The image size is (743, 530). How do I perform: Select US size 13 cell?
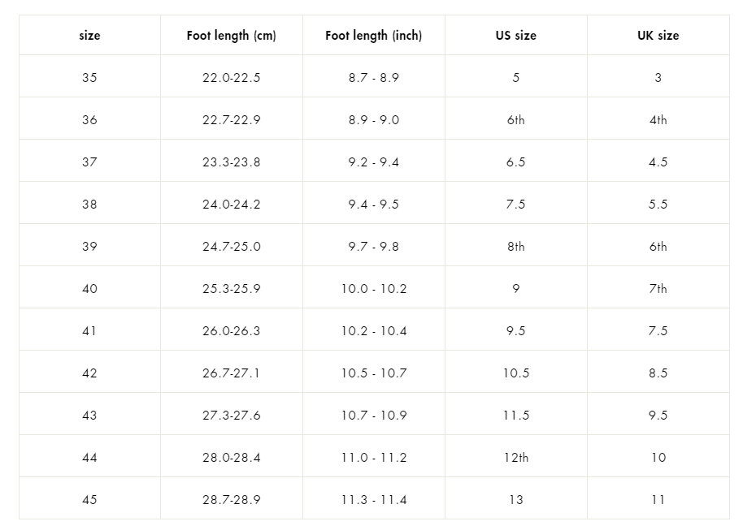tap(515, 500)
